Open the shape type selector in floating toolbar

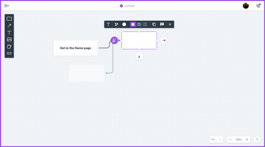[117, 24]
